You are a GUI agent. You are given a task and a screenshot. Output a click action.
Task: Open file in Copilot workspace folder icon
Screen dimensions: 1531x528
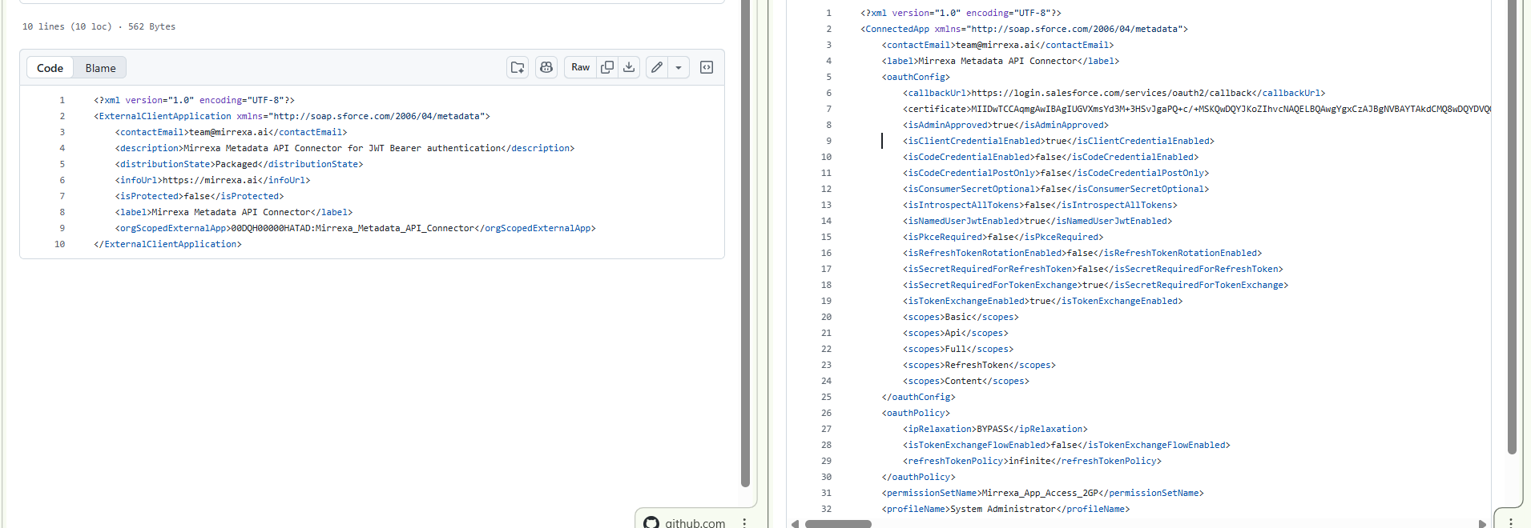(x=518, y=67)
